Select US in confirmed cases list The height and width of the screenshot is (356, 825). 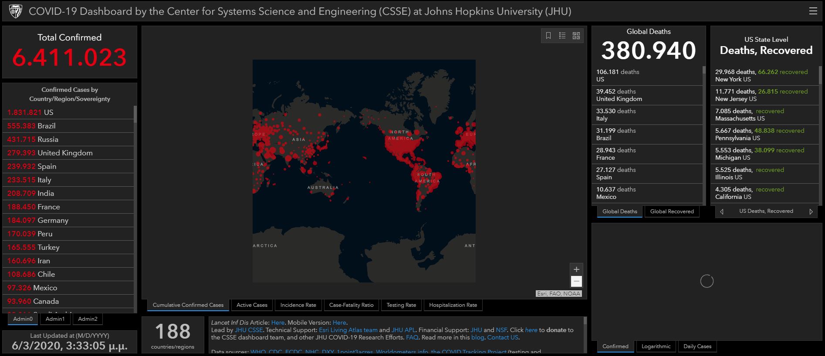tap(68, 112)
